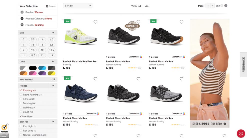Viewport: 247px width, 138px height.
Task: Open the Sort By dropdown
Action: click(x=78, y=6)
